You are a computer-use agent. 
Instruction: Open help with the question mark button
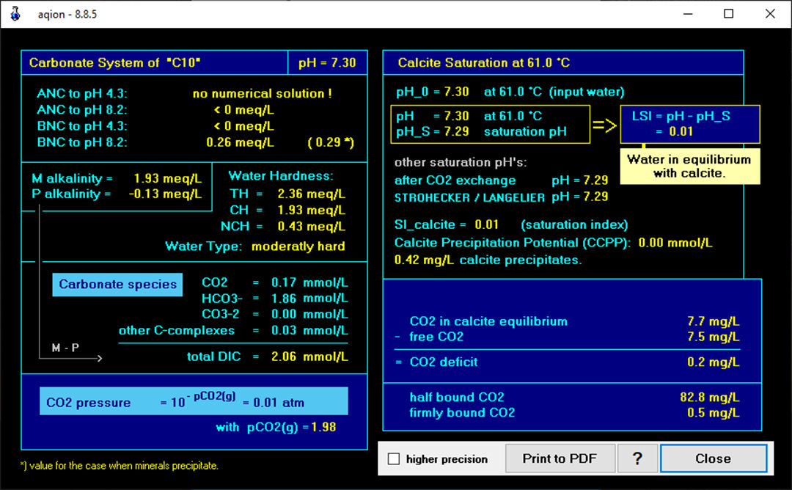(637, 458)
